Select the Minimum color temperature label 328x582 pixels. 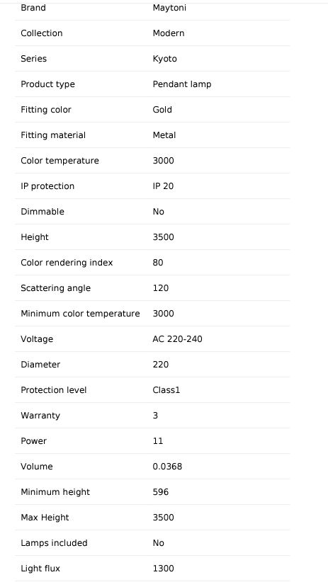[x=80, y=314]
